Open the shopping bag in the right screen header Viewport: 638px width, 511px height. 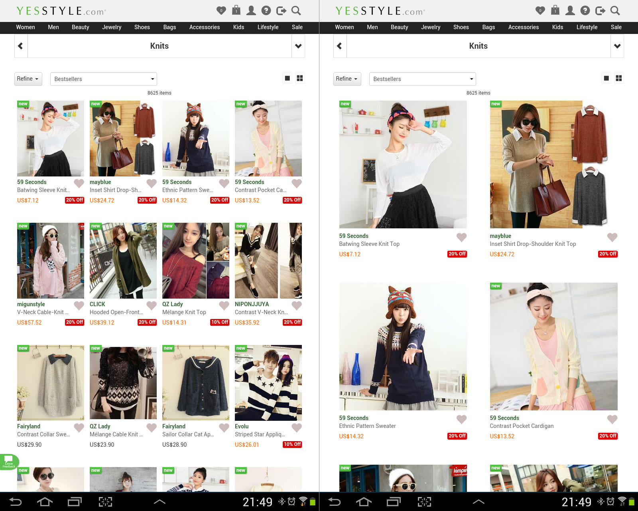(555, 10)
